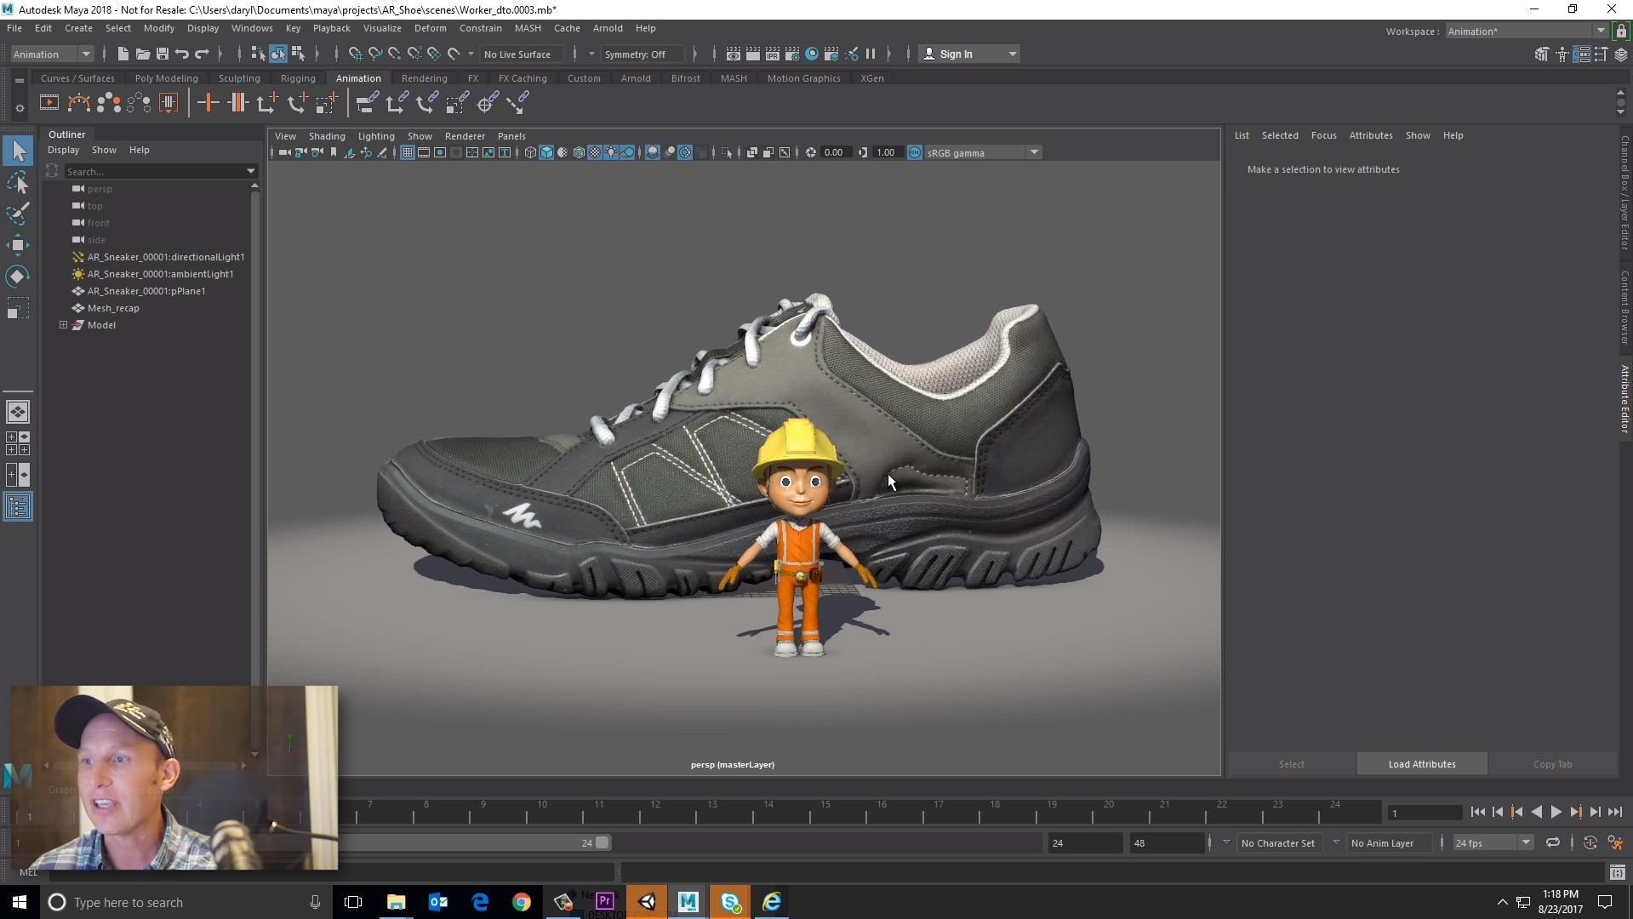Choose the Rotate tool in toolbox
1633x919 pixels.
pyautogui.click(x=18, y=277)
